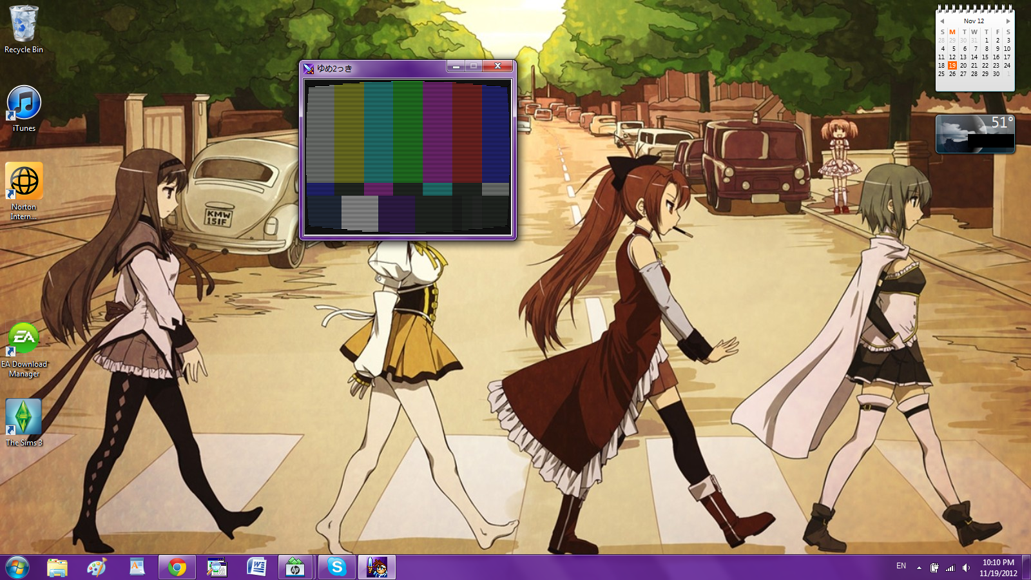Go to previous month in calendar gadget
Screen dimensions: 1031x580
[941, 21]
